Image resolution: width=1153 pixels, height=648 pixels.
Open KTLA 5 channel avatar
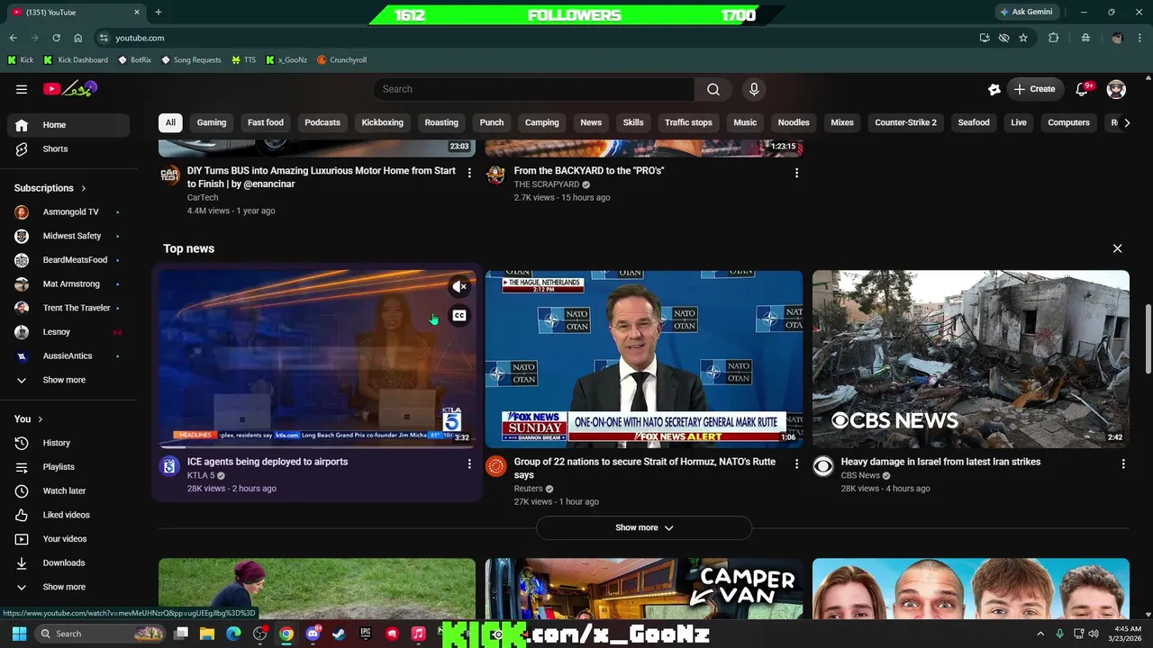click(169, 465)
